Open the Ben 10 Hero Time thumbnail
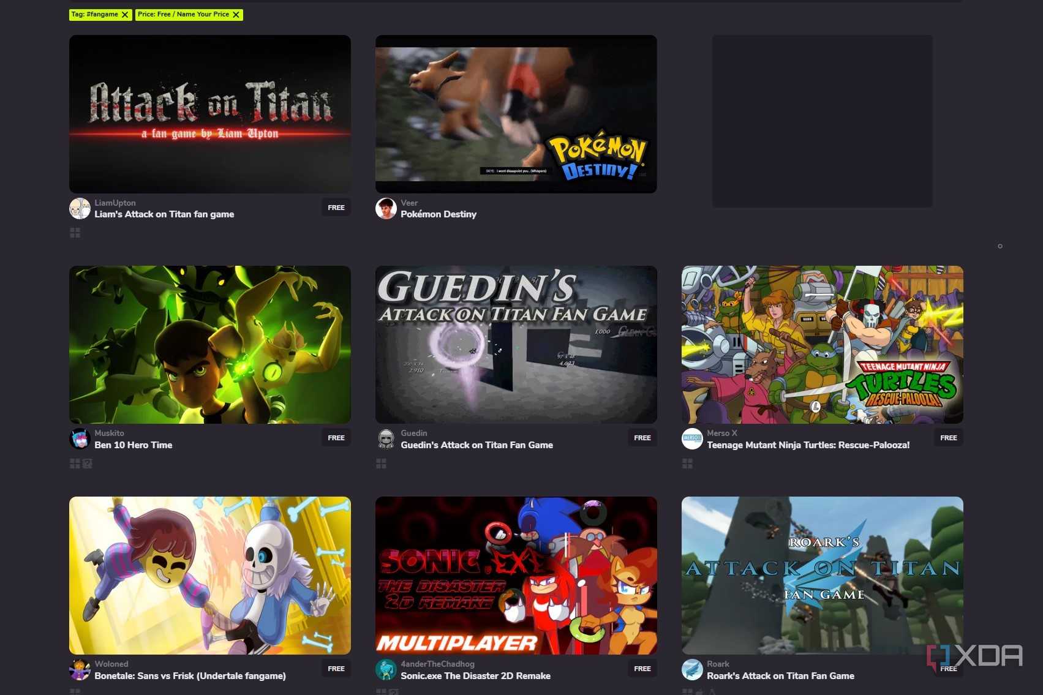Screen dimensions: 1043x695 click(210, 345)
